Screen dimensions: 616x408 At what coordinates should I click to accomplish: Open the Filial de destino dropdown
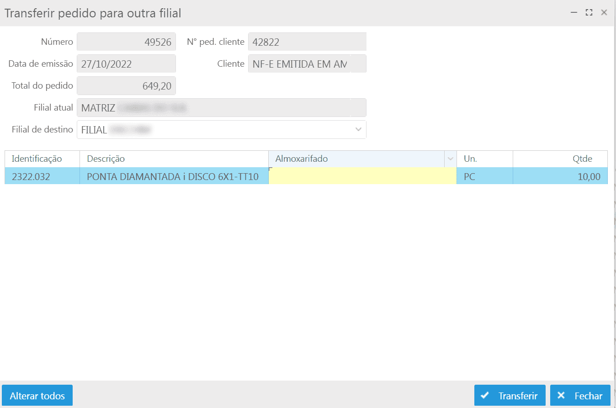pos(358,130)
